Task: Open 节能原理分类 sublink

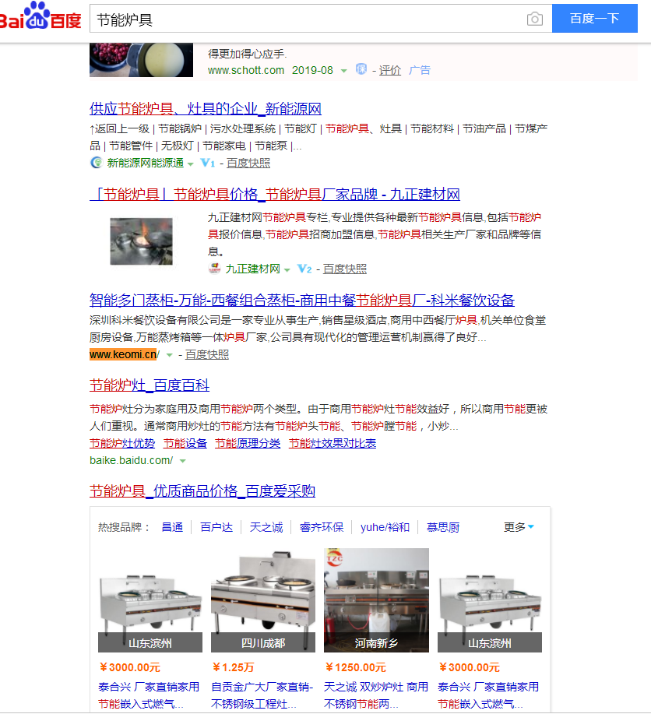Action: coord(248,444)
